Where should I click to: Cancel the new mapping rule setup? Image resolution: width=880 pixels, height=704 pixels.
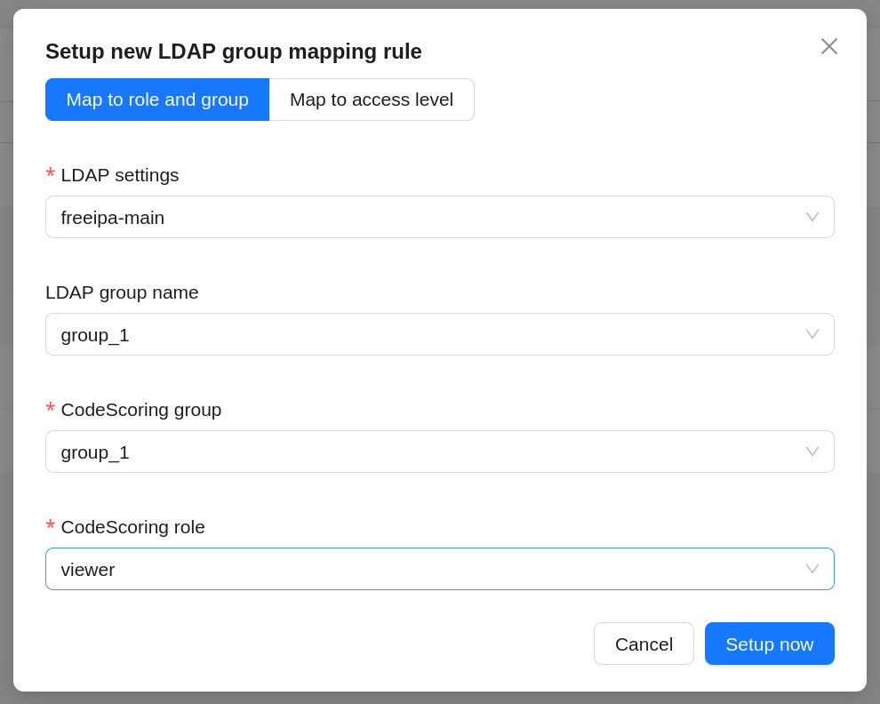click(644, 644)
